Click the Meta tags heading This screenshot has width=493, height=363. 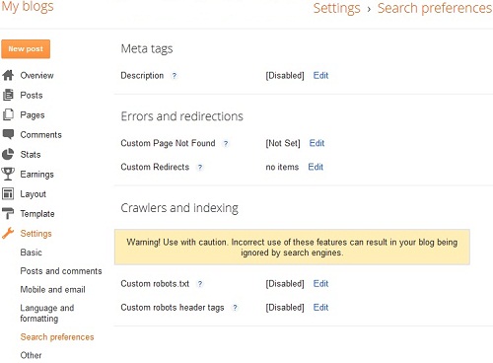(x=147, y=49)
